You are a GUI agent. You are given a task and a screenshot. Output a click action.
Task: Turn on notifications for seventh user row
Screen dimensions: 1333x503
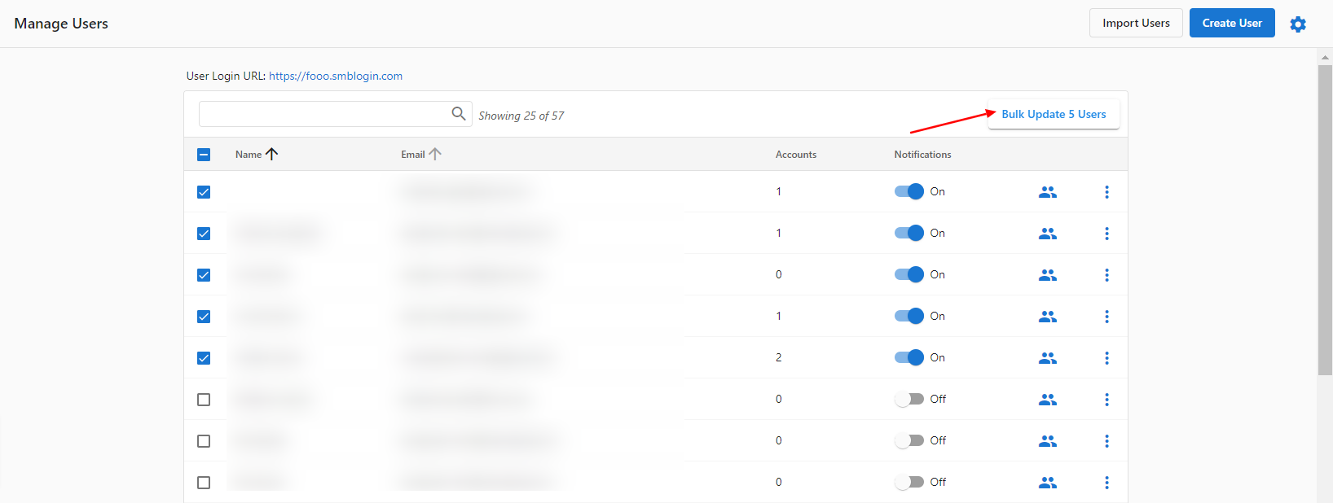click(x=909, y=440)
